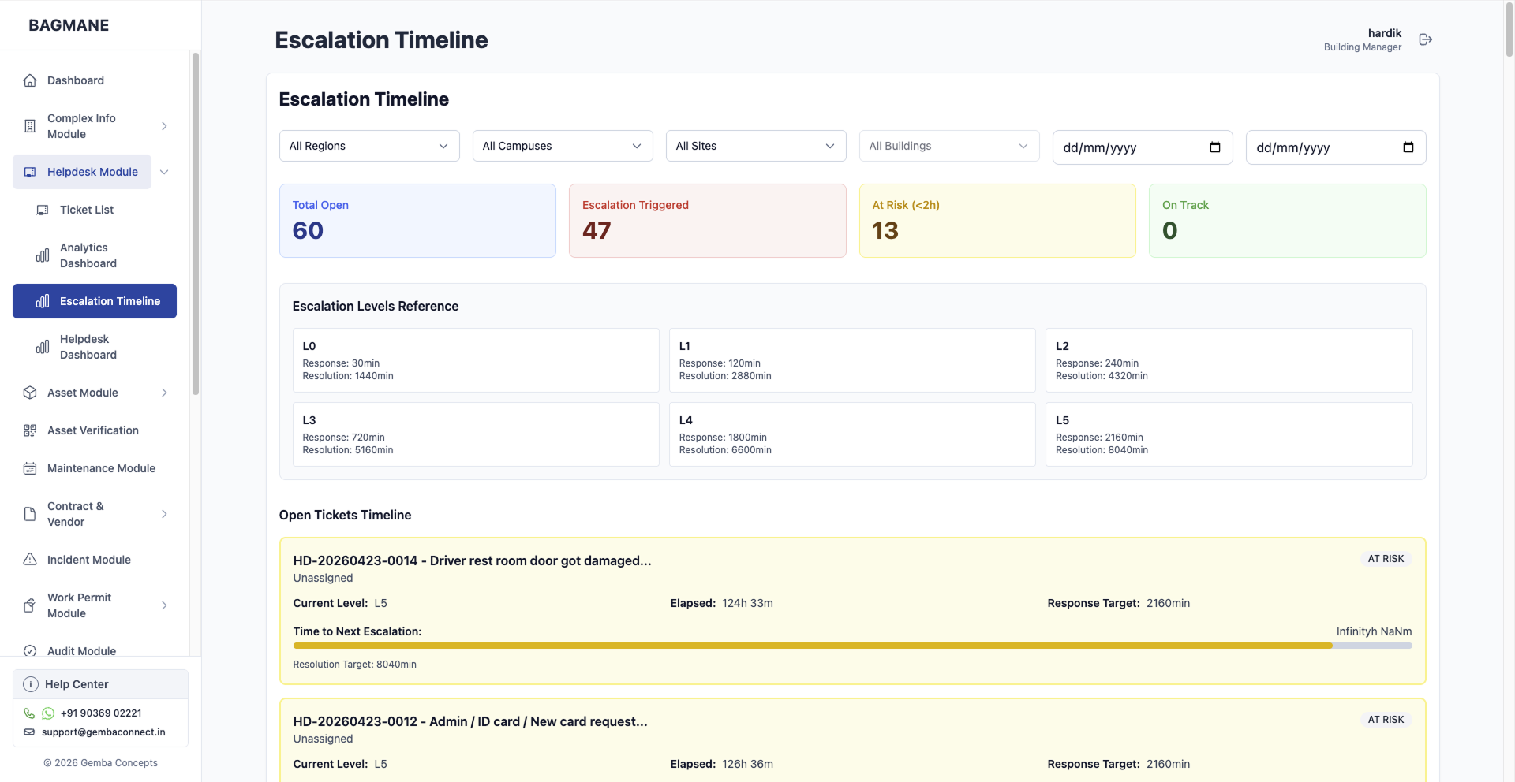Click the phone icon in Help Center
The image size is (1515, 782).
pyautogui.click(x=29, y=713)
